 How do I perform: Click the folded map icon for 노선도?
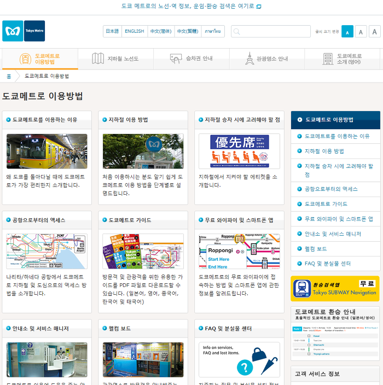(x=98, y=59)
